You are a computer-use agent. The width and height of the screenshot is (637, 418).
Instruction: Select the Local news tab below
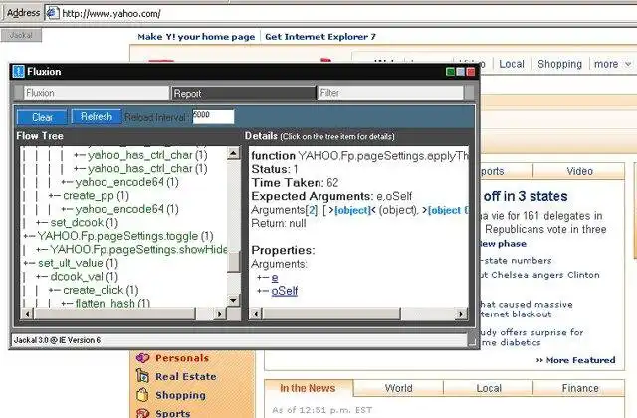tap(489, 388)
